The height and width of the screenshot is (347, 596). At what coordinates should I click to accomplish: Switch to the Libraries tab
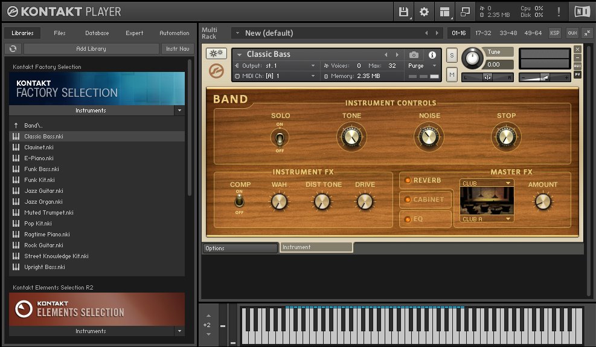[22, 33]
